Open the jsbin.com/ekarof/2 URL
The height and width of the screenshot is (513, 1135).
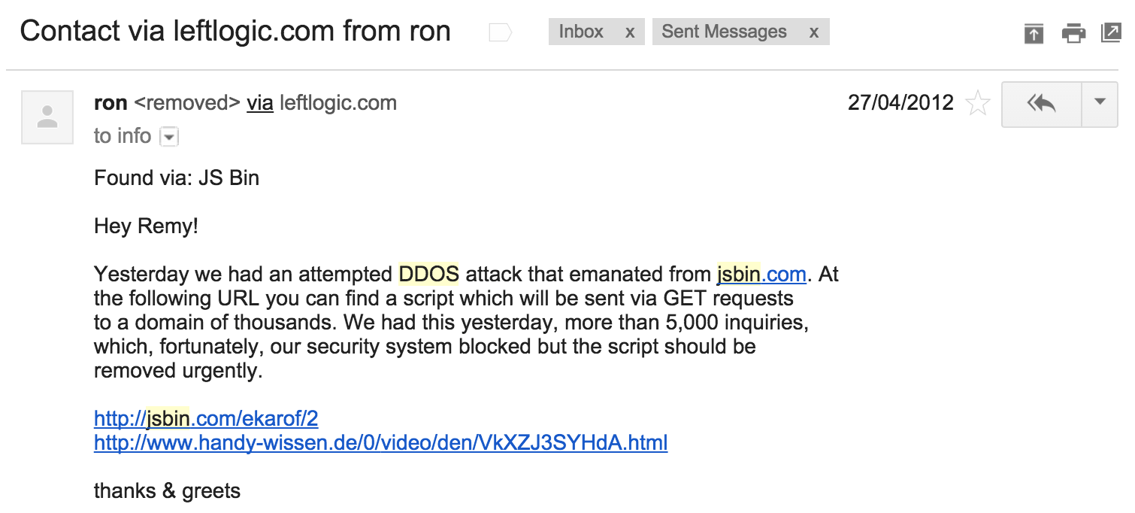tap(206, 418)
